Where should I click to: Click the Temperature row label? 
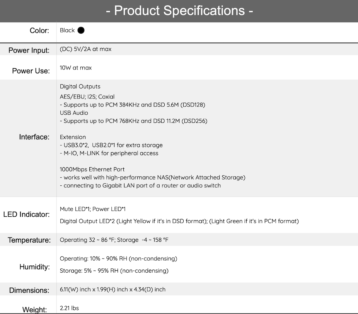coord(29,240)
